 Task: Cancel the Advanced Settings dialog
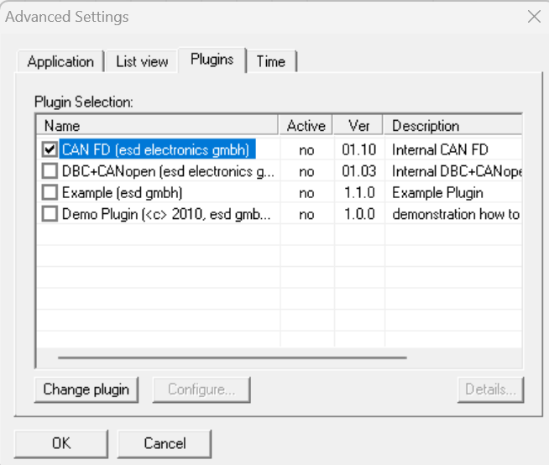pos(165,443)
